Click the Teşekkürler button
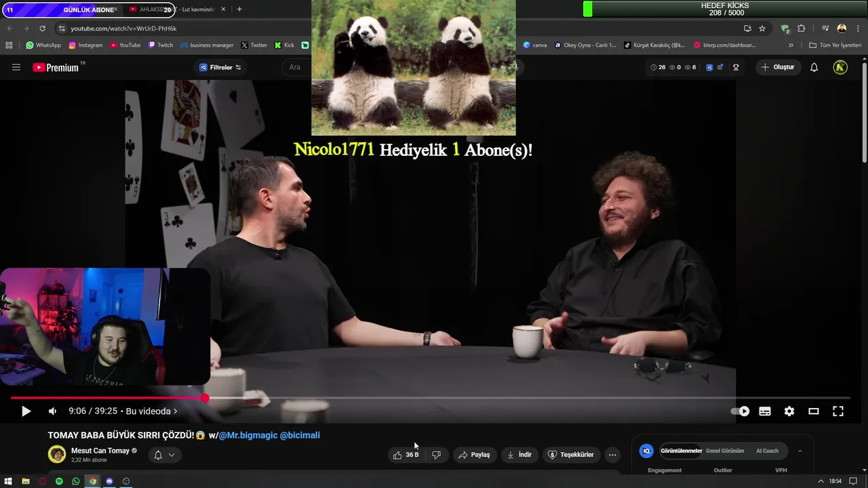This screenshot has width=868, height=488. point(571,455)
